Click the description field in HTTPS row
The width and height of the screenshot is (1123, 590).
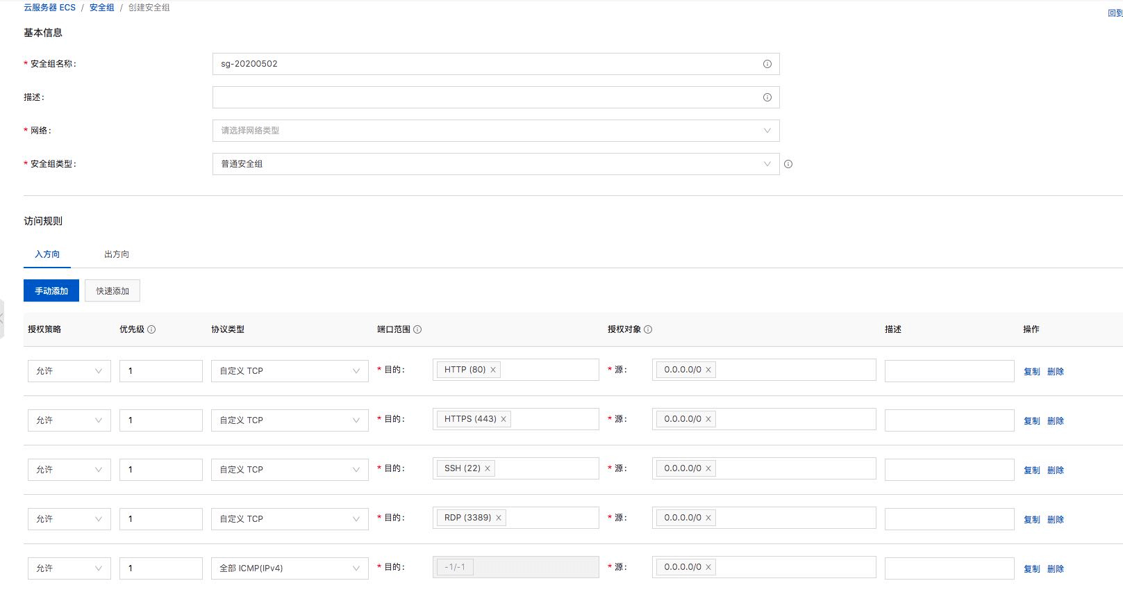[949, 420]
